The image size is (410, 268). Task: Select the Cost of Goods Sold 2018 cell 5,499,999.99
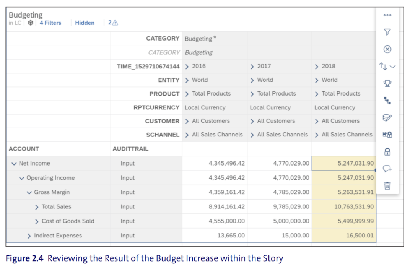tap(344, 221)
